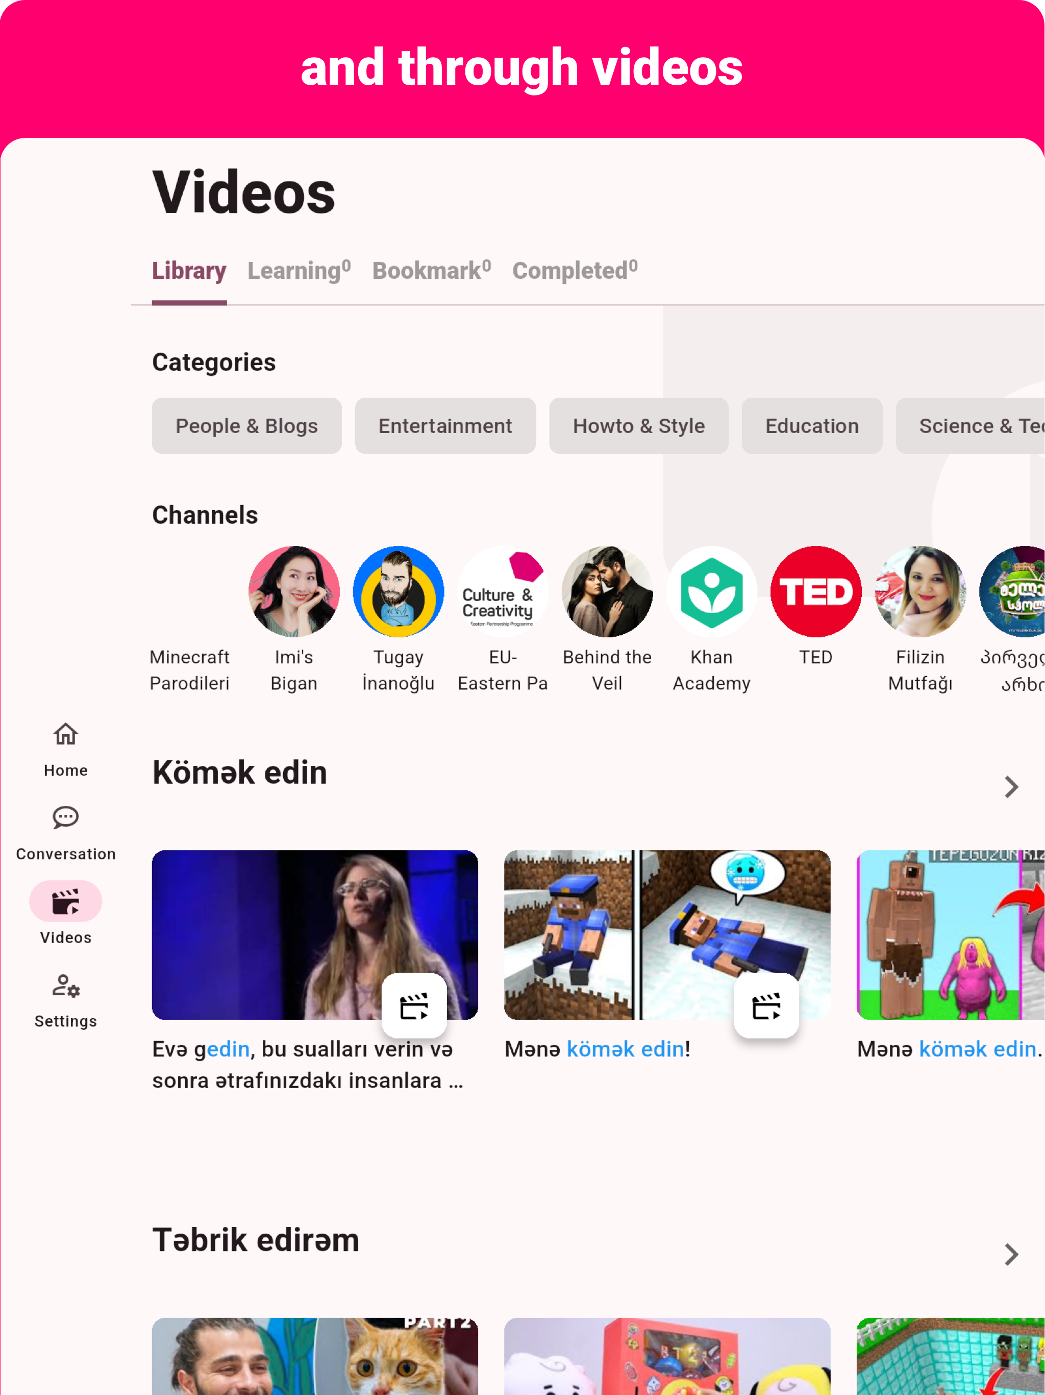Filter by Science & Tech category
Viewport: 1045px width, 1395px height.
(x=970, y=426)
